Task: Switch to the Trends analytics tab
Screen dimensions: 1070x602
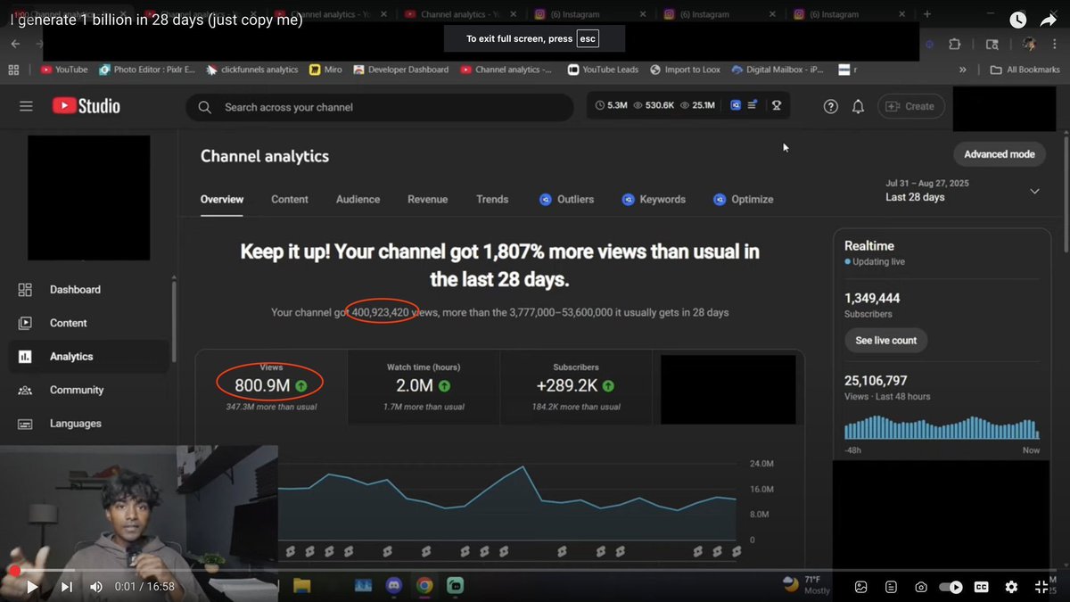Action: [x=492, y=200]
